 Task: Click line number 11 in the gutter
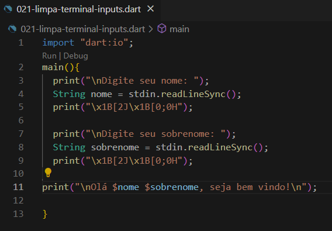18,187
